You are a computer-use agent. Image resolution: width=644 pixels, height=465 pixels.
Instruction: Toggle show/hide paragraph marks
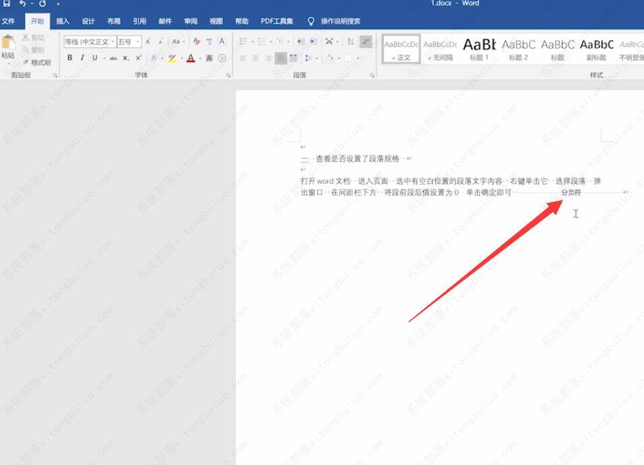point(366,42)
